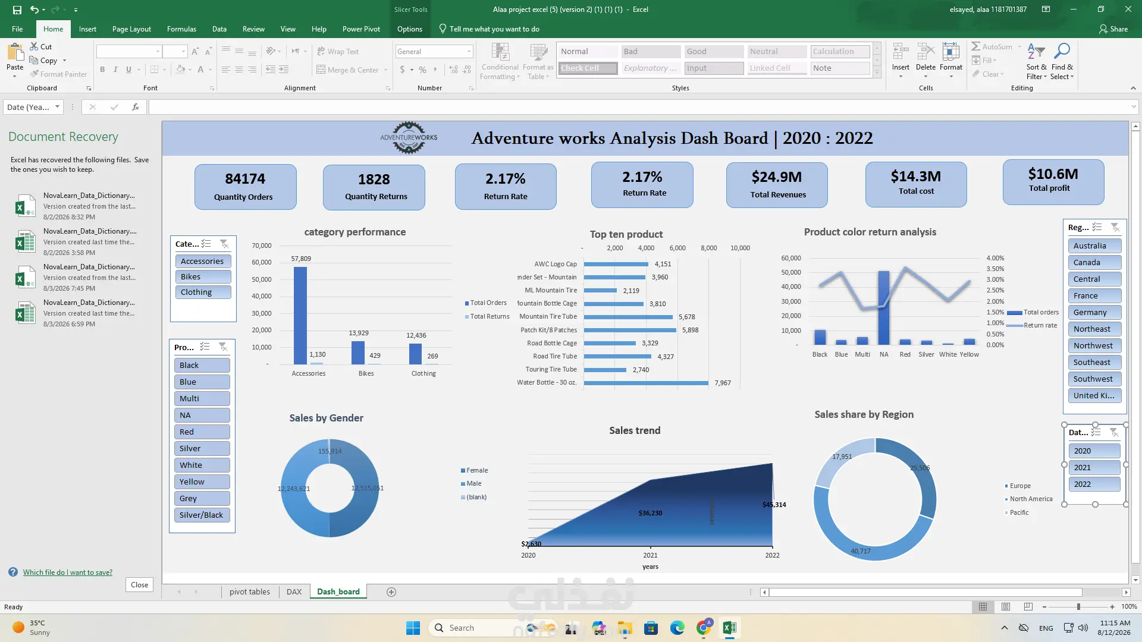This screenshot has width=1142, height=642.
Task: Apply the Bad cell style
Action: (651, 52)
